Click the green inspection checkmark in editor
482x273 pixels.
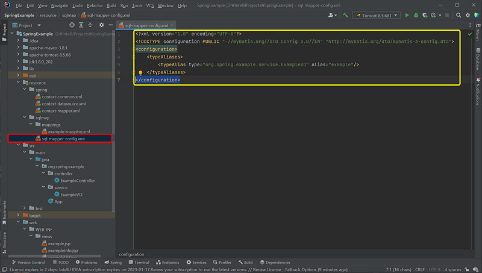(x=470, y=34)
